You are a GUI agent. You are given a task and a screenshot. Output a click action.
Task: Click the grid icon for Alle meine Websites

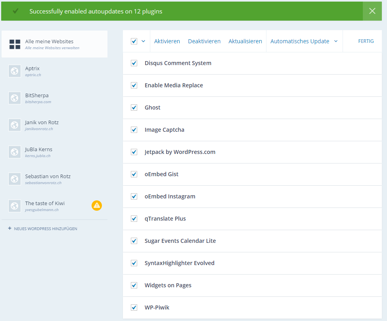coord(15,44)
